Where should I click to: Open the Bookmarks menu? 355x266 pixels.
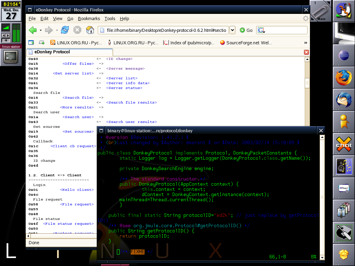tap(89, 19)
